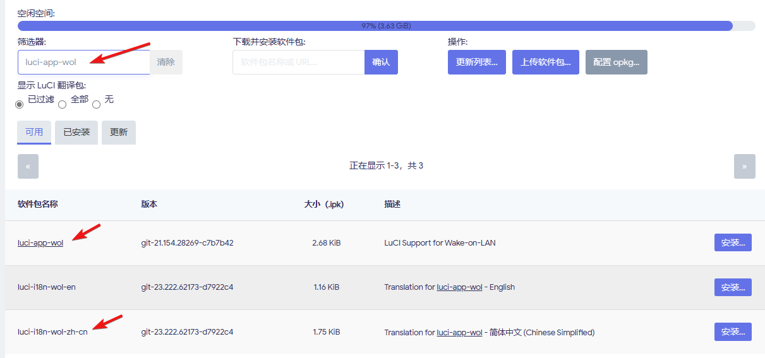Click the 软件包名称 column header

pyautogui.click(x=38, y=205)
